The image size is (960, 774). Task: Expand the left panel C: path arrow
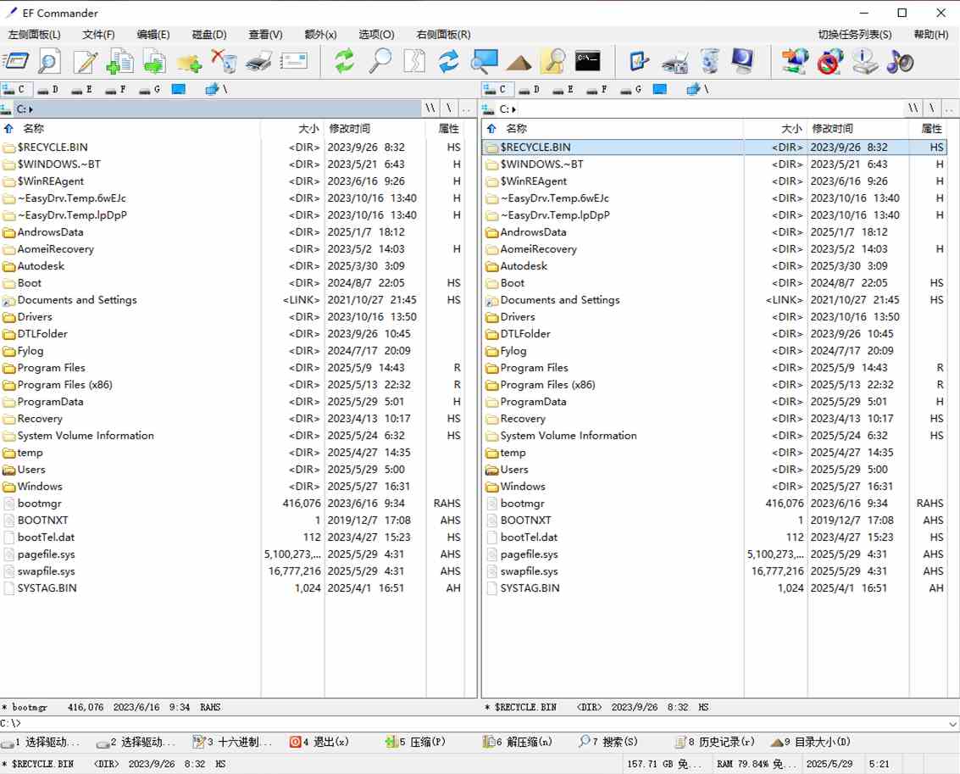[31, 109]
